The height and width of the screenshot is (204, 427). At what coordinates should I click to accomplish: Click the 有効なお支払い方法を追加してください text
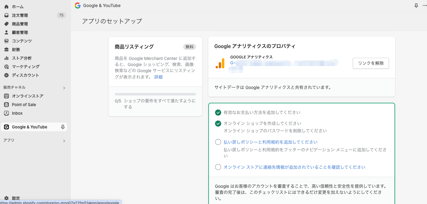[262, 113]
